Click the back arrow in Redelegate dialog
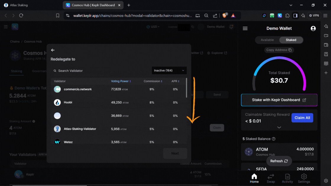331x186 pixels. (53, 50)
